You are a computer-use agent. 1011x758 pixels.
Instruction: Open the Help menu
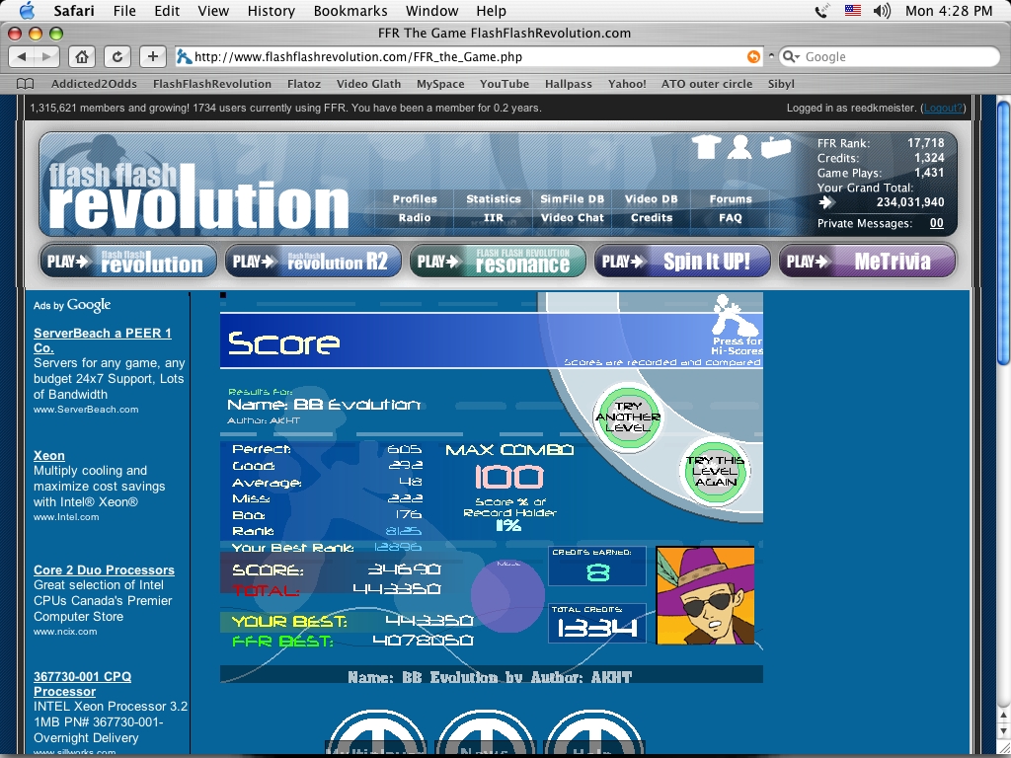(491, 11)
